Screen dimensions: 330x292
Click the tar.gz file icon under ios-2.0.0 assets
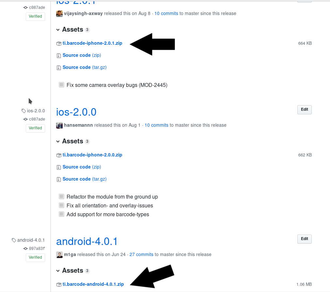[59, 179]
